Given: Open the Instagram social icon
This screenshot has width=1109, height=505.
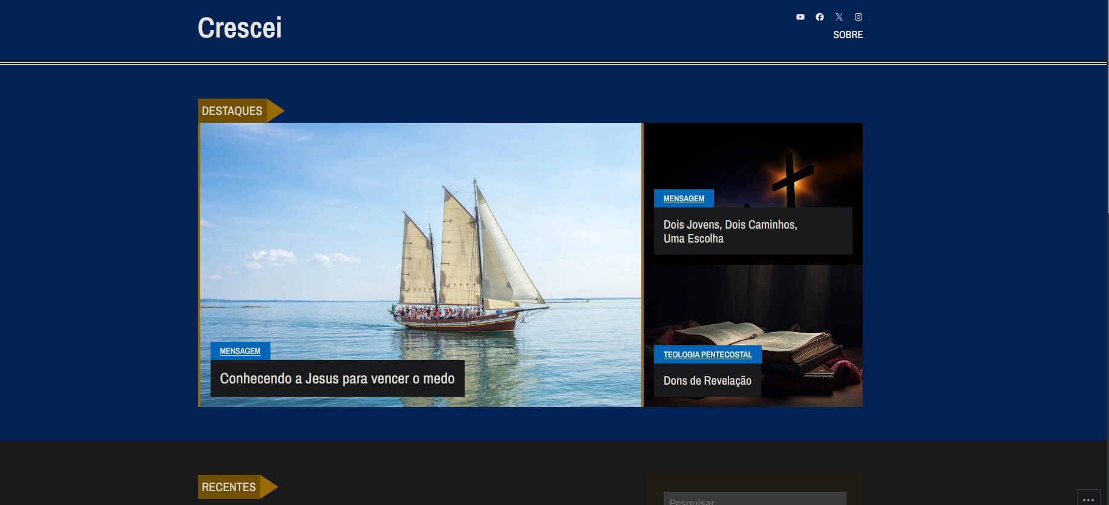Looking at the screenshot, I should pyautogui.click(x=859, y=17).
